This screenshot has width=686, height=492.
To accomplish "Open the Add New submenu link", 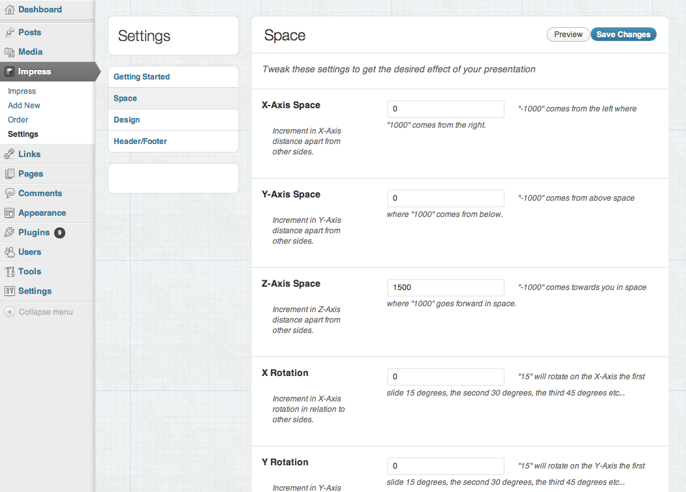I will 24,106.
